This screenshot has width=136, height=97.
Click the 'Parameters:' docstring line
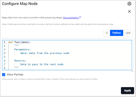pos(22,49)
